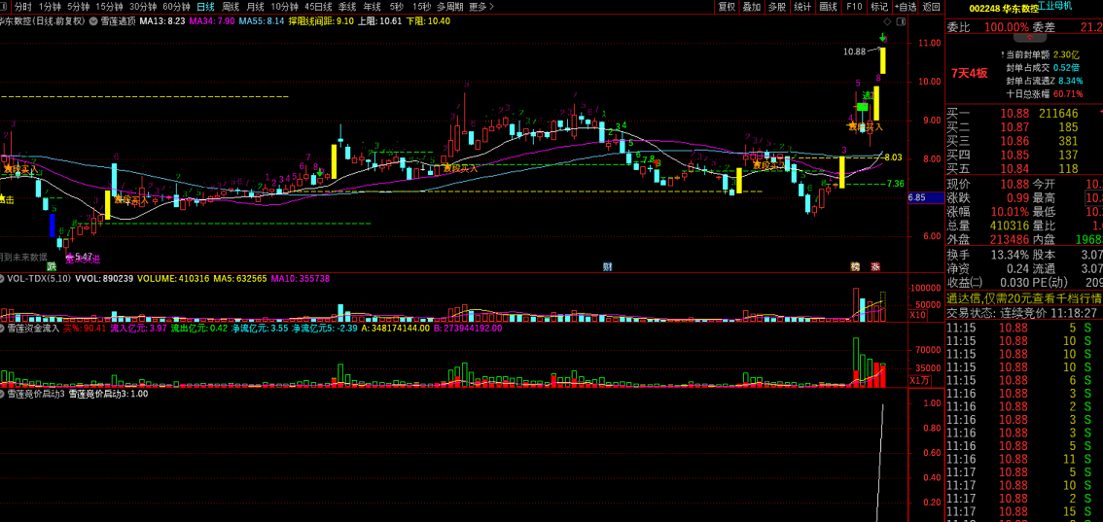Click the MA13: 8.23 indicator value

(x=161, y=21)
